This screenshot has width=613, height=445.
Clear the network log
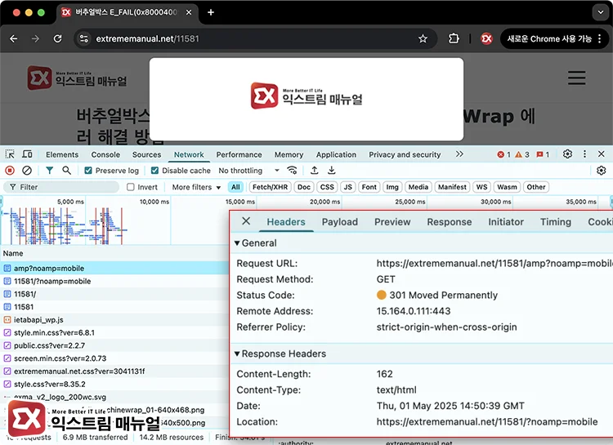(27, 171)
